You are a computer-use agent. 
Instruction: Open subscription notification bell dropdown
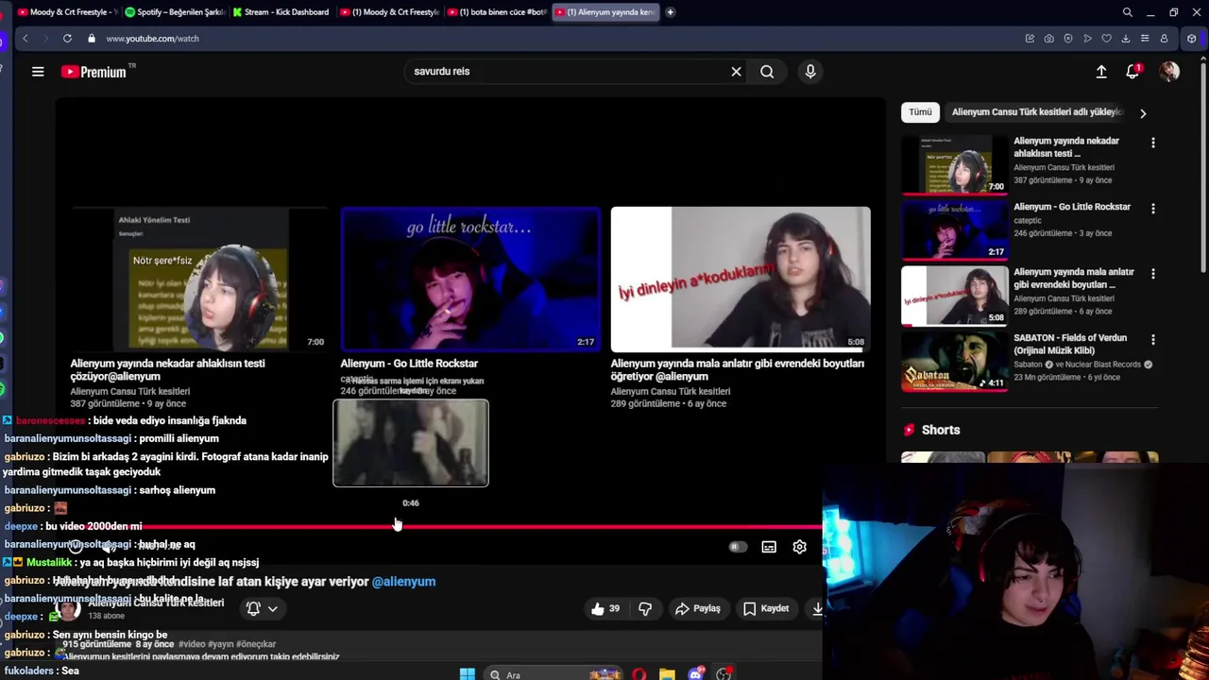[262, 608]
